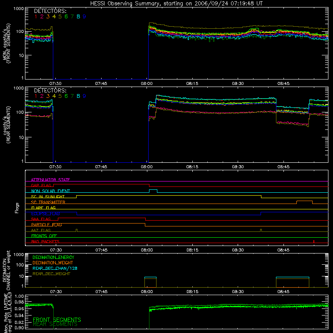Click the NON_SOLAR_EVENT raised pulse after 08:00

[153, 191]
